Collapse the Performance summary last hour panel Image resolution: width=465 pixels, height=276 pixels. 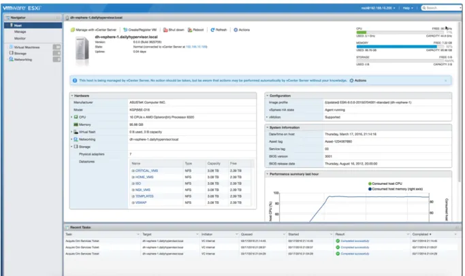click(267, 174)
